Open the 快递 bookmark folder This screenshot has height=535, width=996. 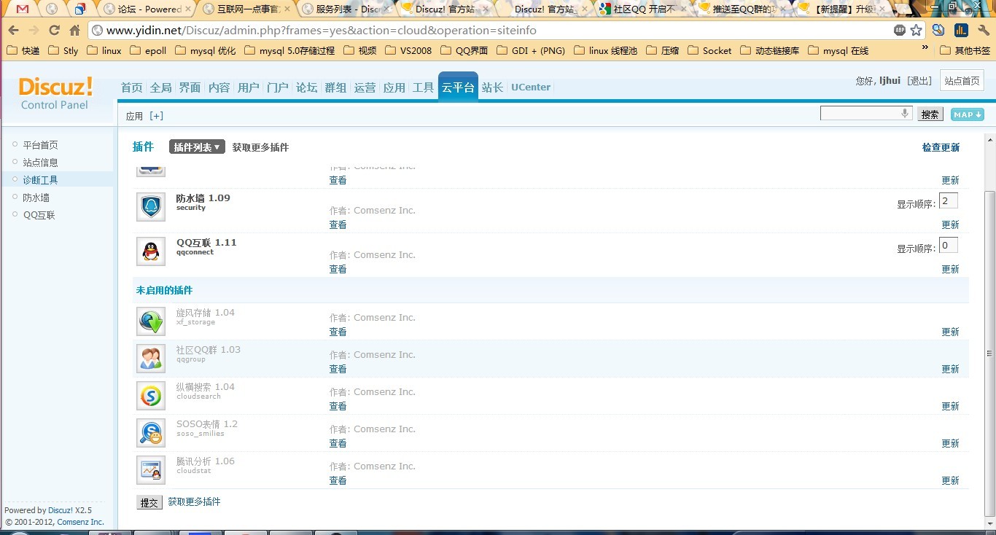click(23, 50)
